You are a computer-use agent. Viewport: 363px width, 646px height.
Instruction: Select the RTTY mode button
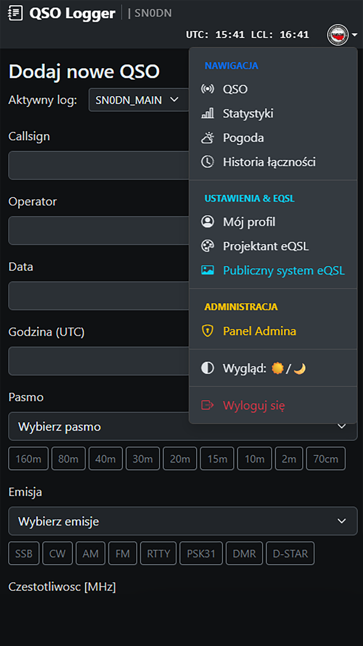[x=158, y=553]
